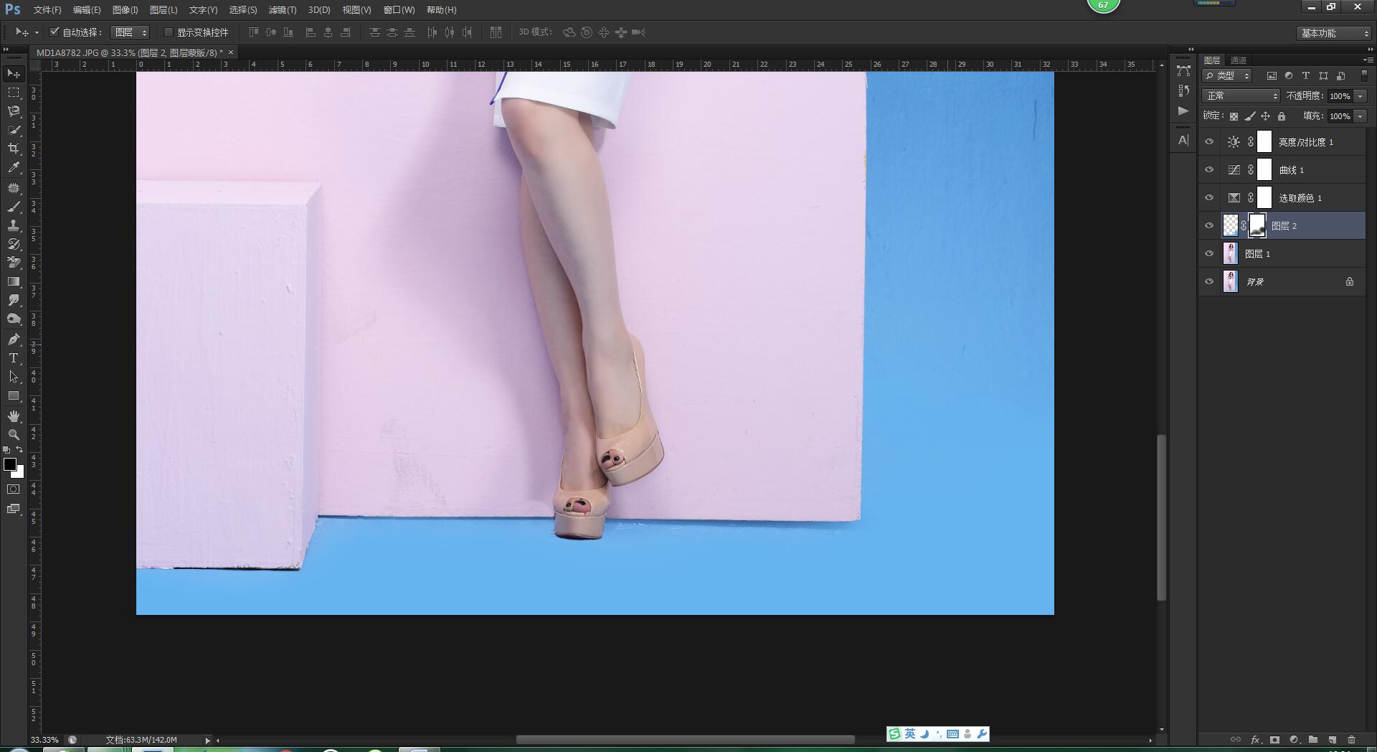Toggle lock all padlock
Viewport: 1377px width, 752px height.
1282,116
